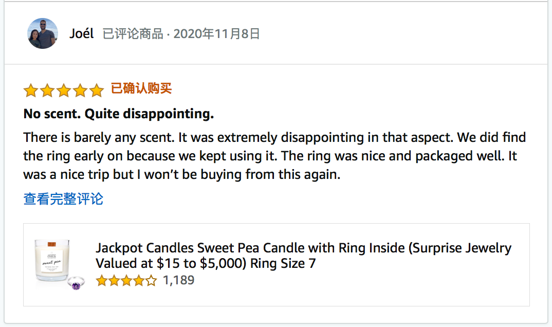
Task: Click the 1,189 ratings count
Action: (178, 280)
